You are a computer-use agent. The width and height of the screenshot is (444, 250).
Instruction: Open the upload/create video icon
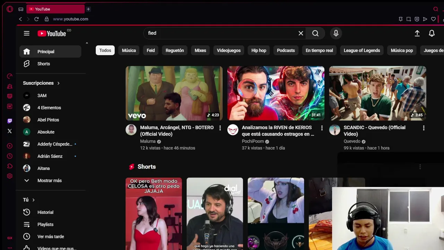point(417,33)
